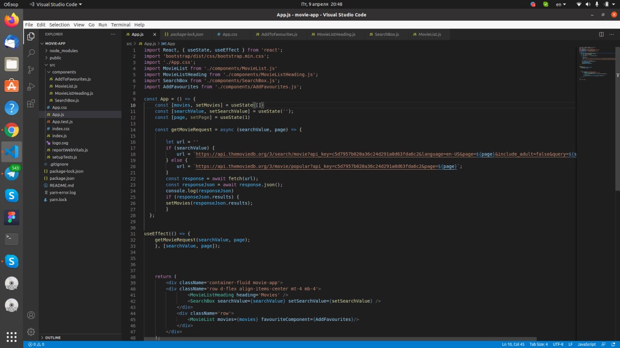Viewport: 620px width, 348px height.
Task: Open the Terminal menu
Action: [x=121, y=25]
